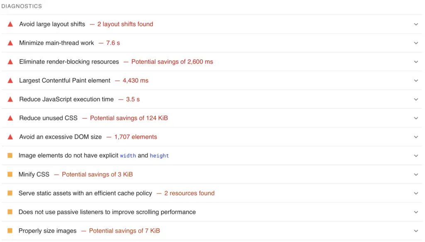Click red triangle beside Reduce unused CSS

point(10,118)
